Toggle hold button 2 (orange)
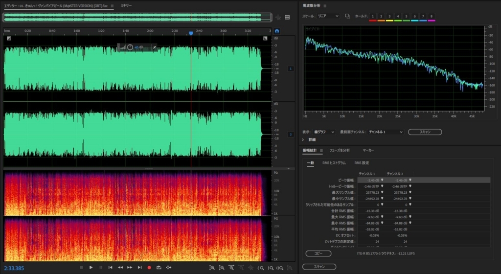This screenshot has height=274, width=501. tap(381, 16)
